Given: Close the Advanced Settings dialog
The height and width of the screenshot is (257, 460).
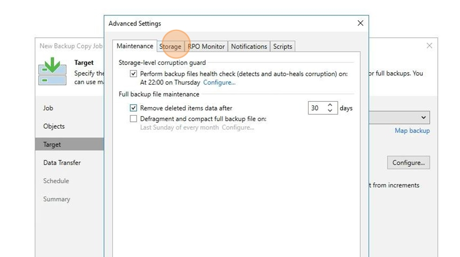Looking at the screenshot, I should [x=360, y=23].
